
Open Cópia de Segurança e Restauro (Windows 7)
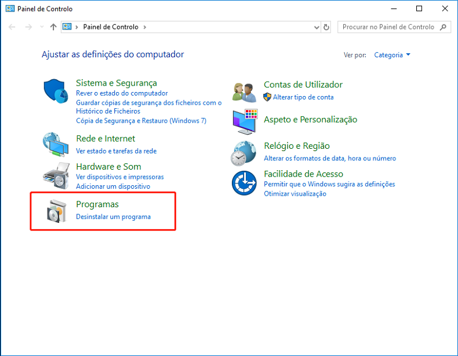(x=141, y=121)
